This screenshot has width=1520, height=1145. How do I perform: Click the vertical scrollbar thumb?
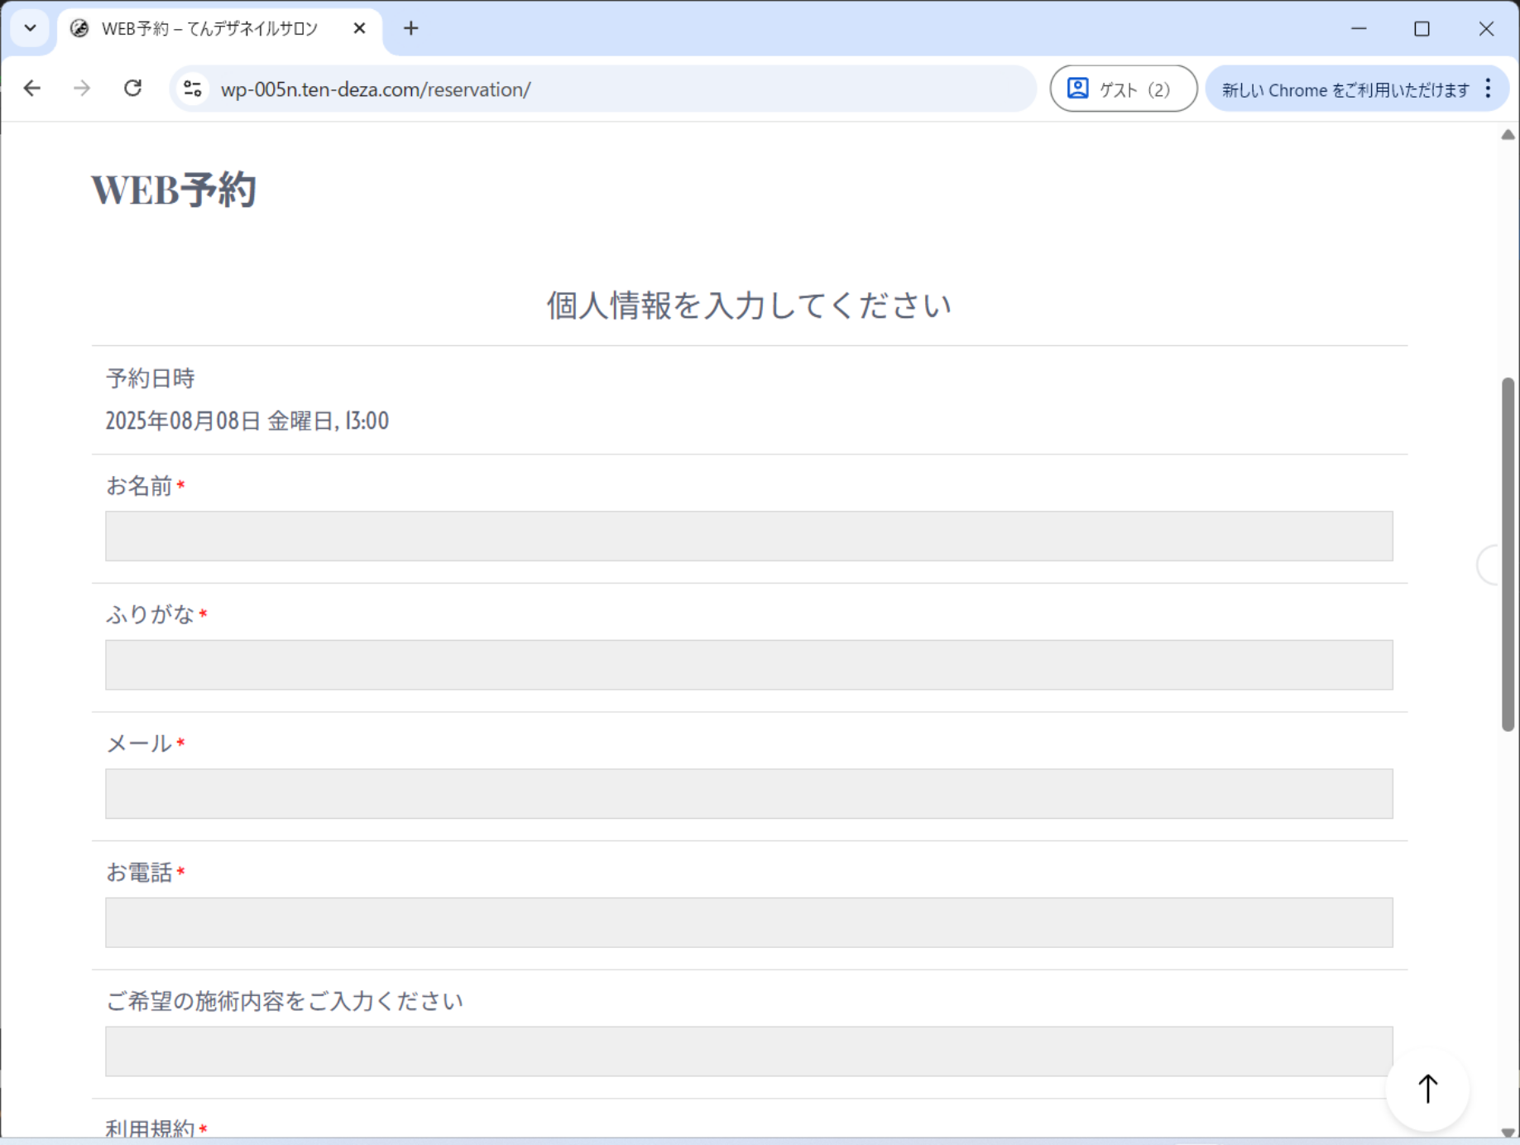coord(1508,555)
